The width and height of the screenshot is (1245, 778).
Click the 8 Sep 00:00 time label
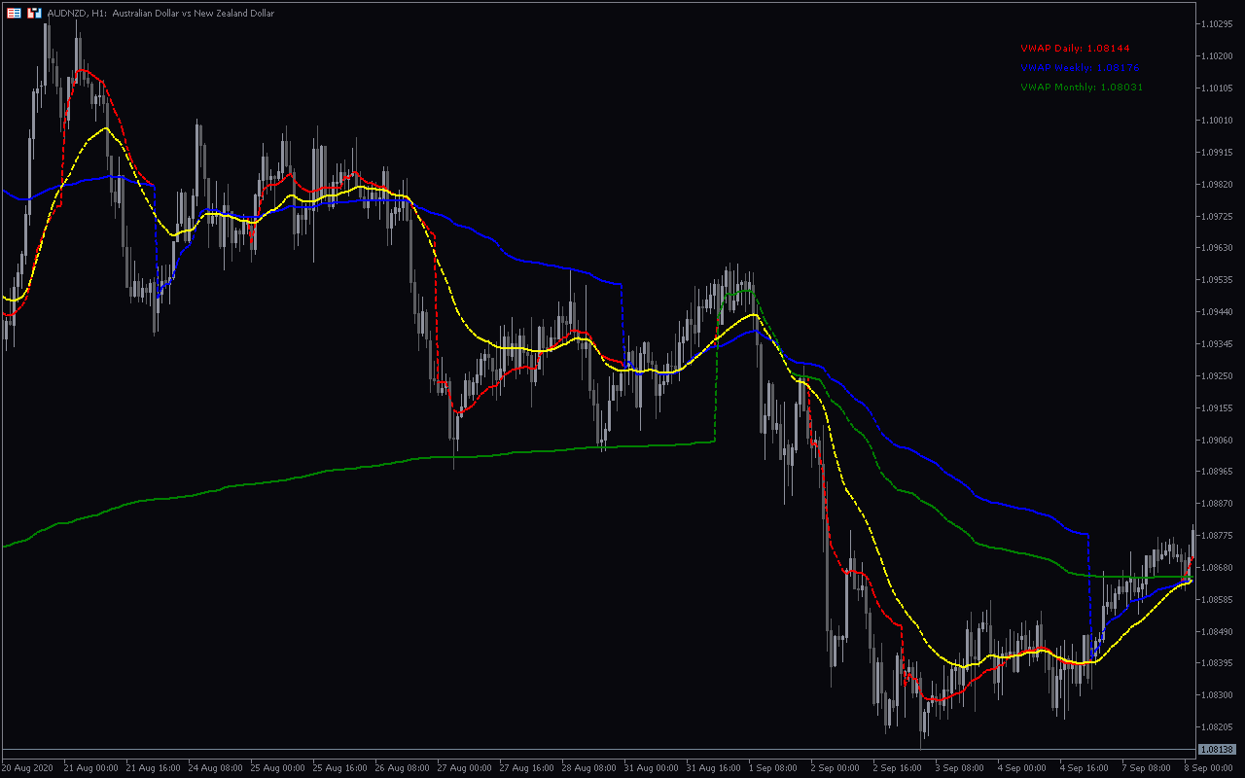coord(1210,768)
